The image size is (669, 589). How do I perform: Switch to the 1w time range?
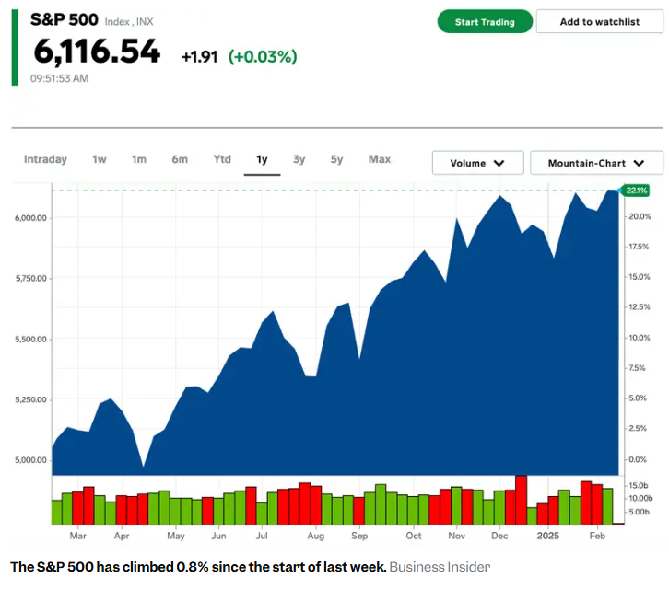pyautogui.click(x=100, y=159)
